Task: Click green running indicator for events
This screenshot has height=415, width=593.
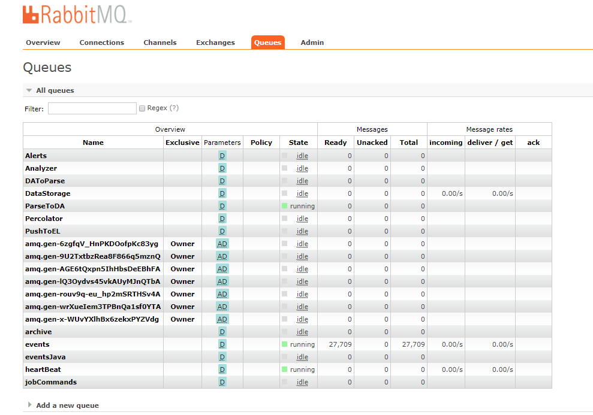Action: coord(284,344)
